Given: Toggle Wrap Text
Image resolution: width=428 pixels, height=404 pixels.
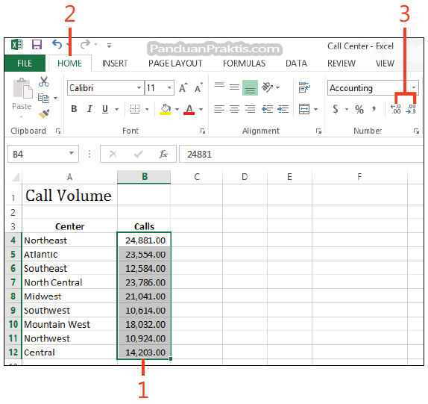Looking at the screenshot, I should 304,87.
